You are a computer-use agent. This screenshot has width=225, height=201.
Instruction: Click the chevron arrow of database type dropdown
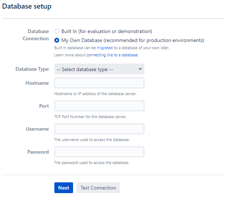[140, 69]
